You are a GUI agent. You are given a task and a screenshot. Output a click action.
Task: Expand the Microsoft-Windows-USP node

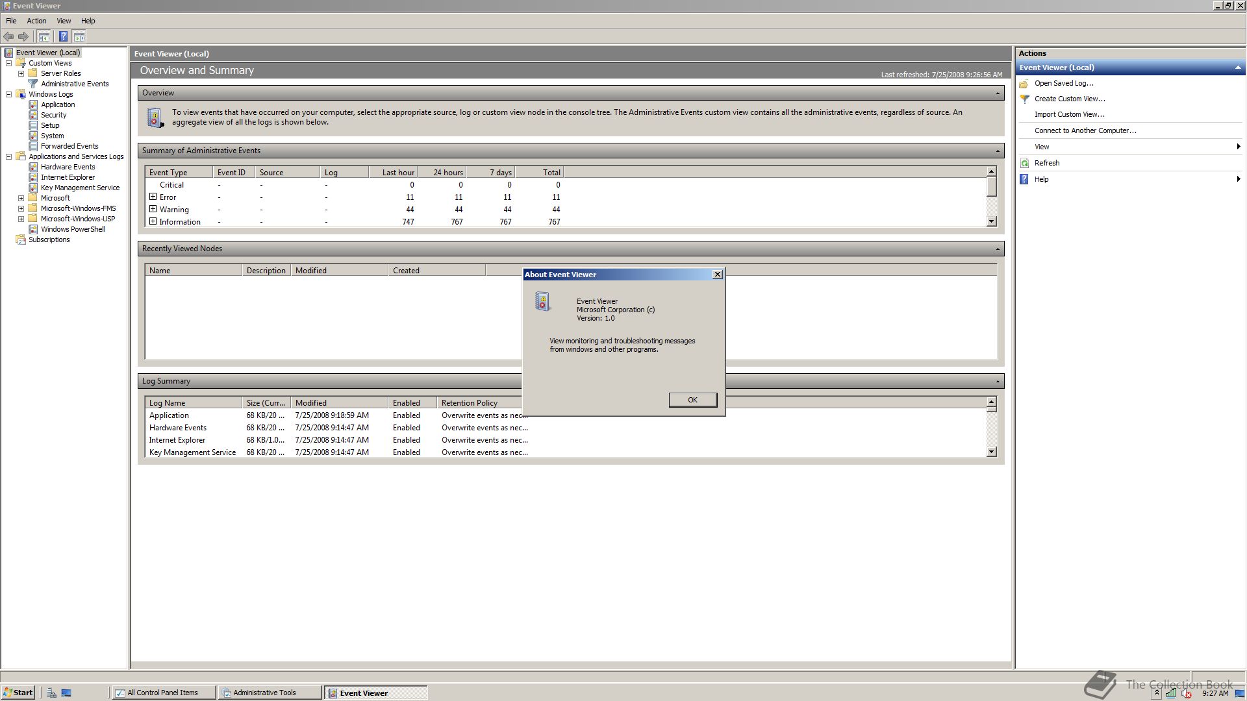point(21,219)
